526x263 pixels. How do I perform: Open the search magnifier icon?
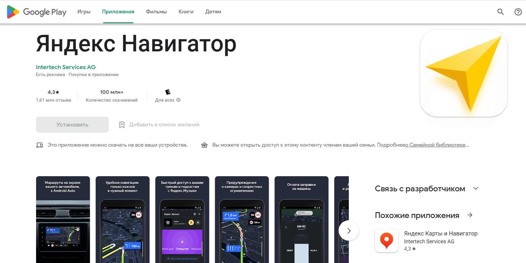[x=500, y=12]
